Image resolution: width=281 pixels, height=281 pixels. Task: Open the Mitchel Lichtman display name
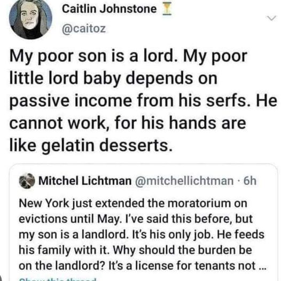coord(85,181)
